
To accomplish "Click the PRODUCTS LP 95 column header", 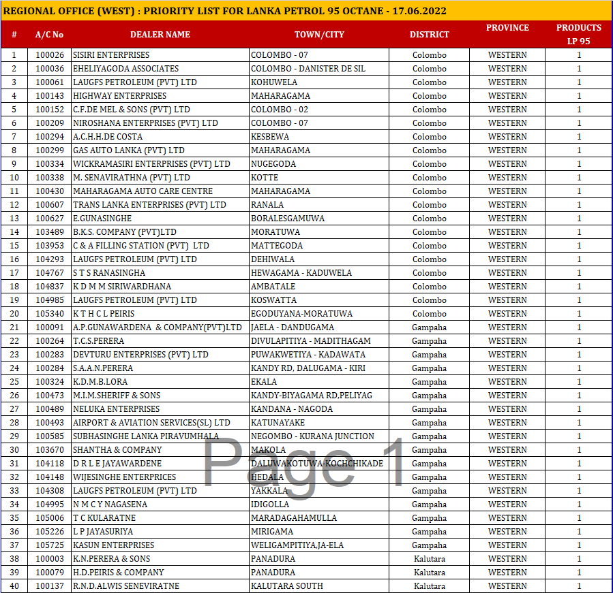I will [579, 34].
